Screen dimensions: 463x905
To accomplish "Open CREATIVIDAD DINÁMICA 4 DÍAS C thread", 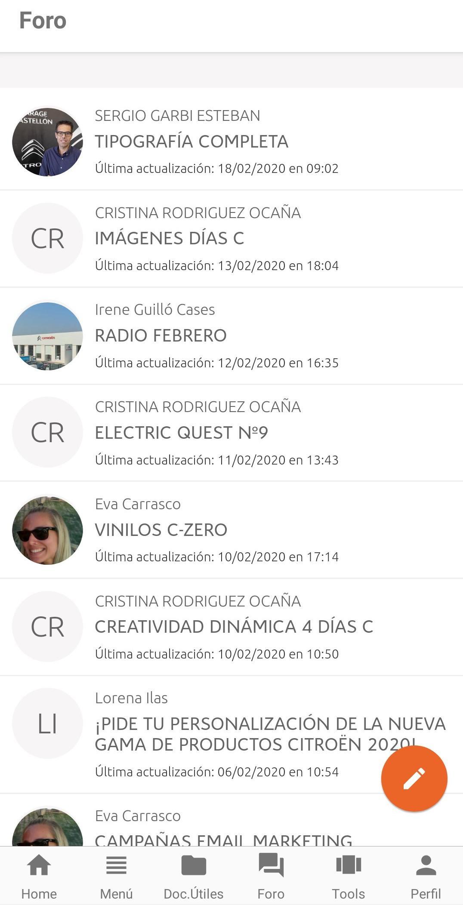I will pos(231,627).
